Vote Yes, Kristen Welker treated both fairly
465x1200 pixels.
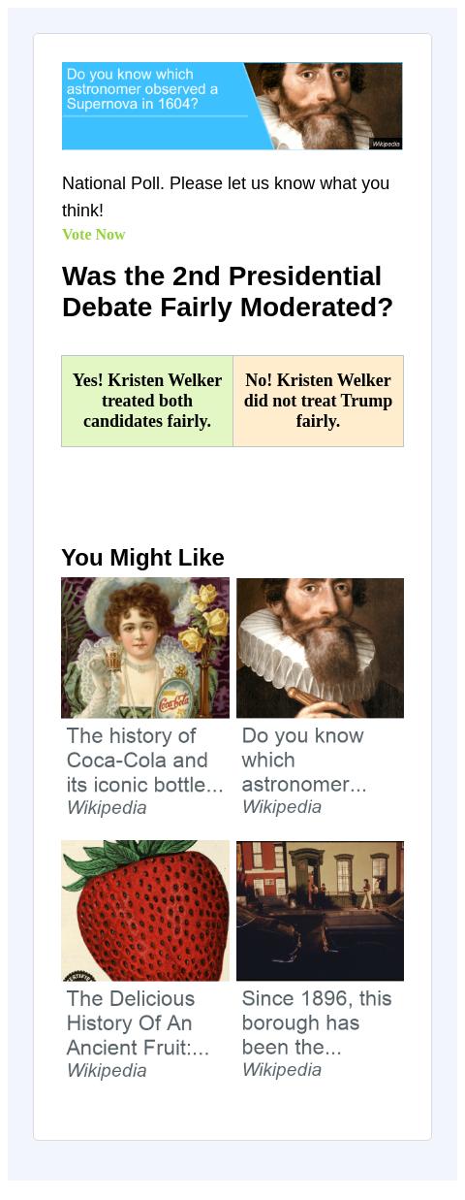[147, 401]
